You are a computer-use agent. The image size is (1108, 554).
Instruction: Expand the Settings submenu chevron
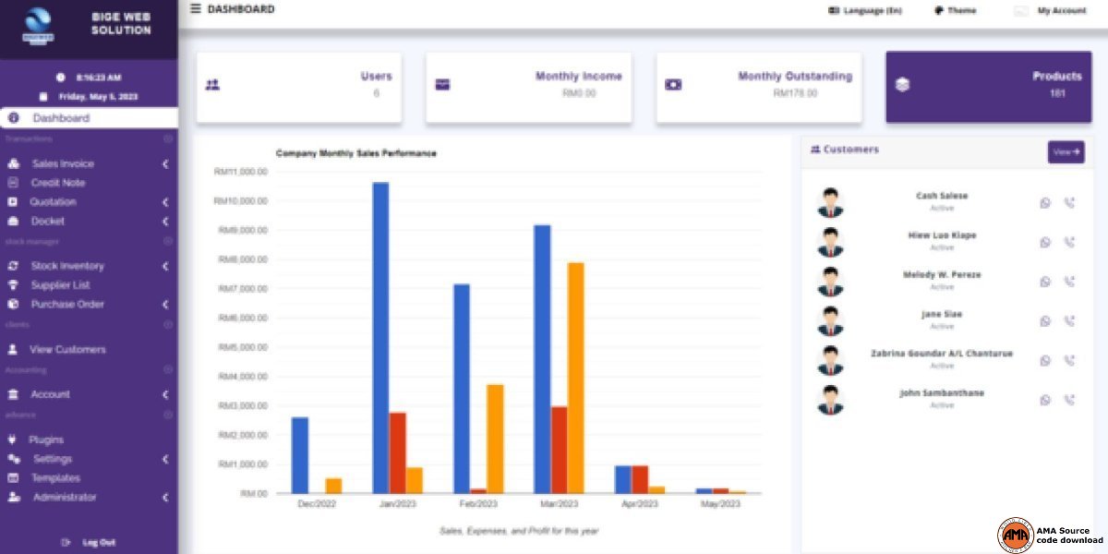coord(165,459)
